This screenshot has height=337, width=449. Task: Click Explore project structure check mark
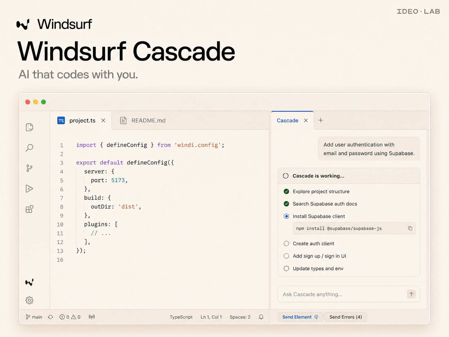[x=287, y=191]
